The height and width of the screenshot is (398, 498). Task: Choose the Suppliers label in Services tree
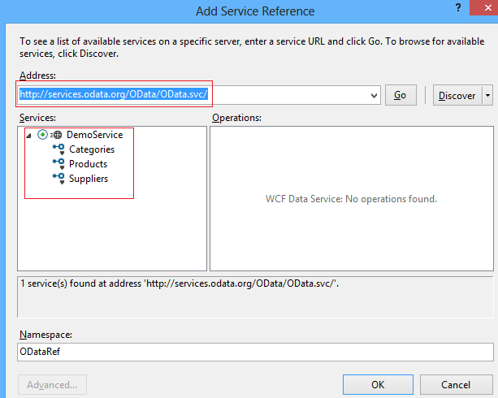pyautogui.click(x=89, y=179)
